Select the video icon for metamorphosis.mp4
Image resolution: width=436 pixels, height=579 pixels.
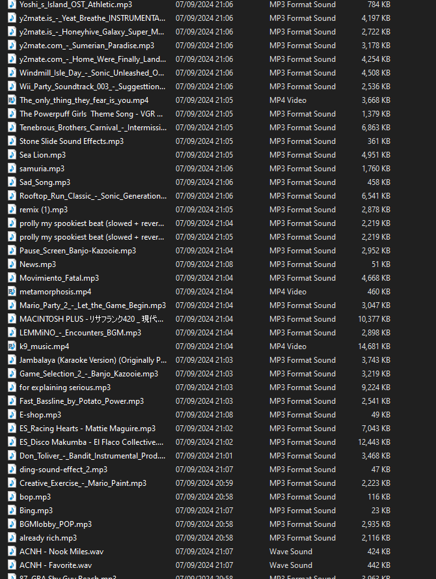(x=12, y=291)
